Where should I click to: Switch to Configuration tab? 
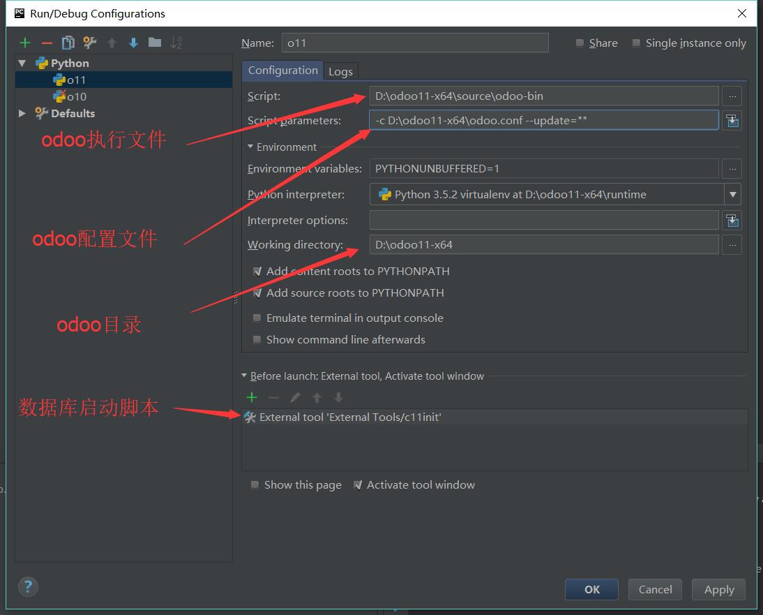(282, 71)
